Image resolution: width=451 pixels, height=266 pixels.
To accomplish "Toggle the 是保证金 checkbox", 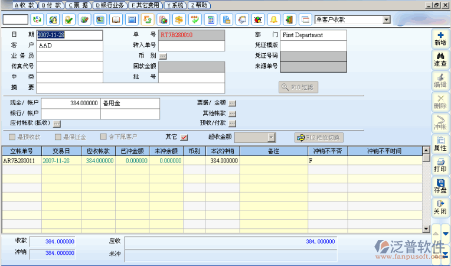I will (58, 137).
